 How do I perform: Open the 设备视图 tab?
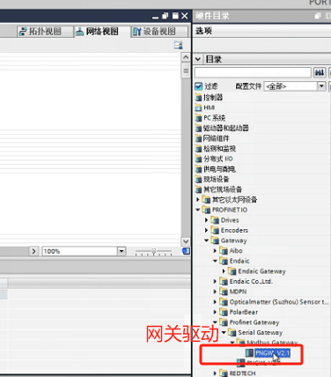coord(158,32)
